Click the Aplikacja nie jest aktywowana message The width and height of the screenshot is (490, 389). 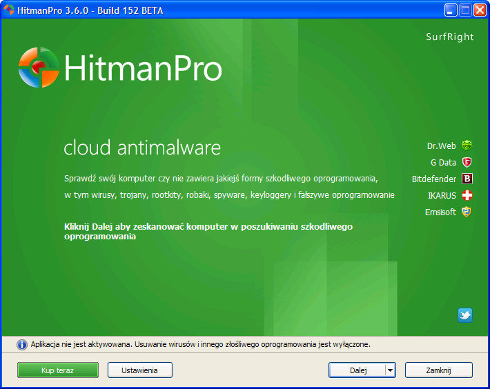200,344
